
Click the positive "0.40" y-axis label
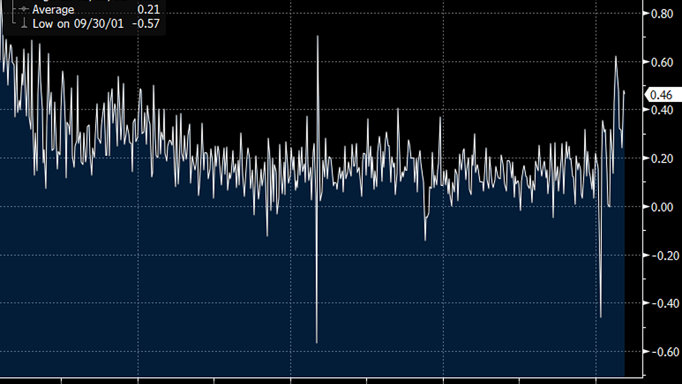pos(662,110)
